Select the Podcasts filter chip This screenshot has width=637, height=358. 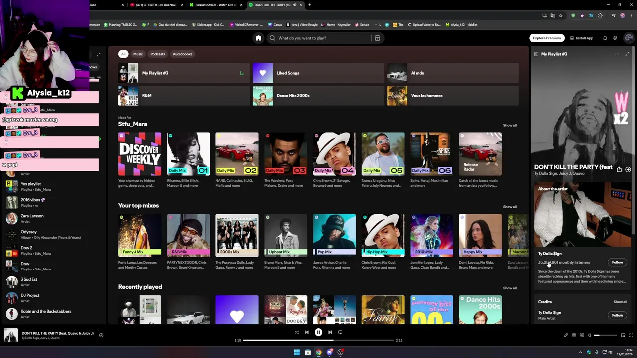(x=158, y=54)
